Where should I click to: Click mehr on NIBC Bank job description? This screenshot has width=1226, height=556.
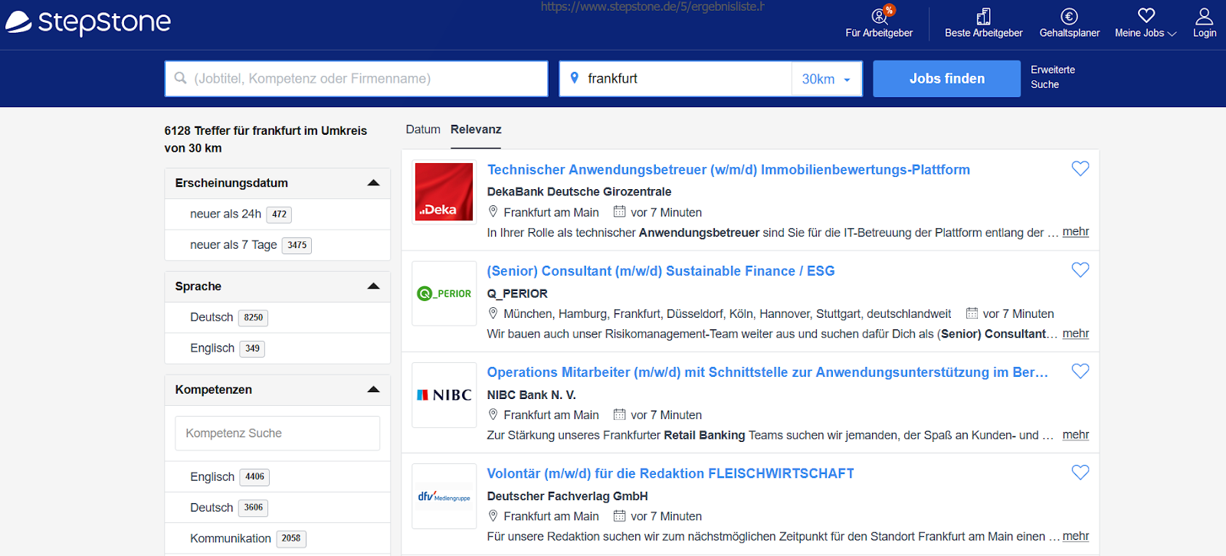pos(1075,435)
